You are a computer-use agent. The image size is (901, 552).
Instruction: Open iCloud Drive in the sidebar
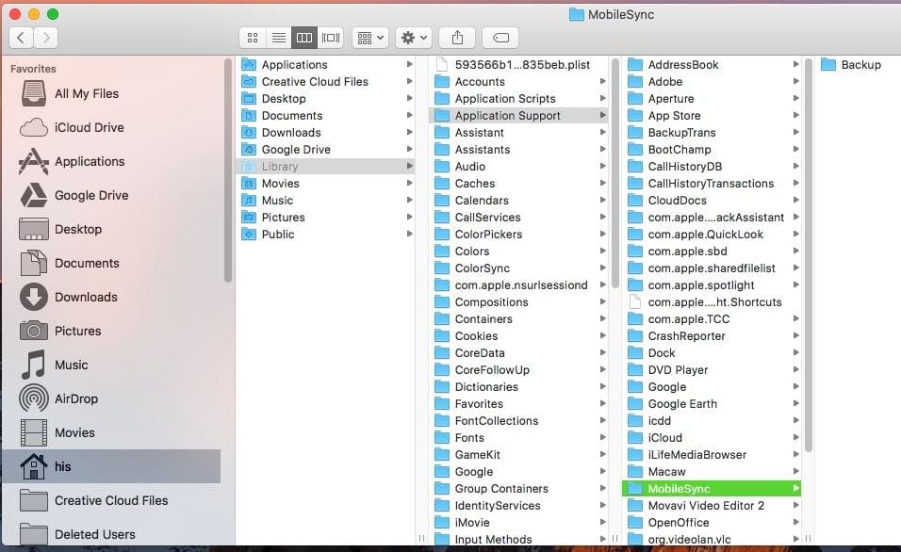[113, 127]
